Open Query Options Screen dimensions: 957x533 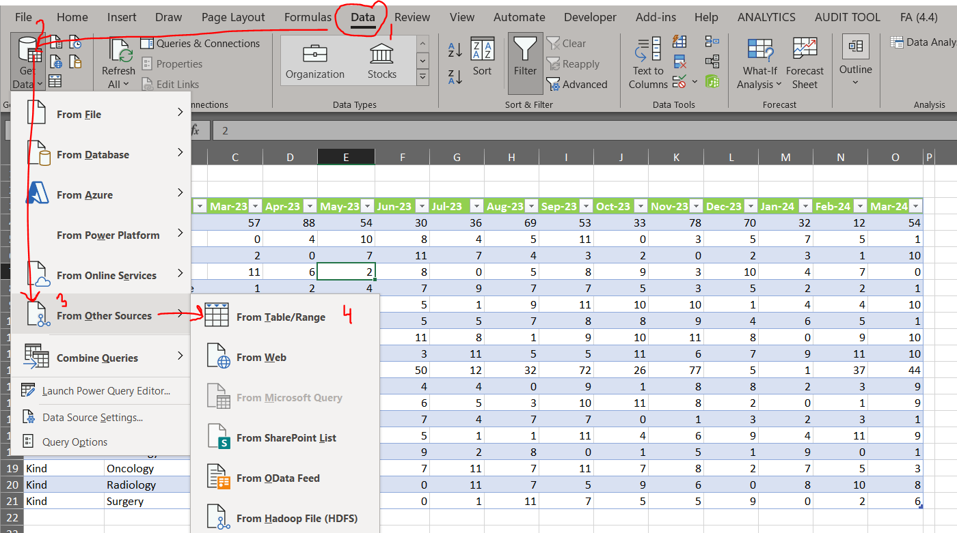pos(101,442)
